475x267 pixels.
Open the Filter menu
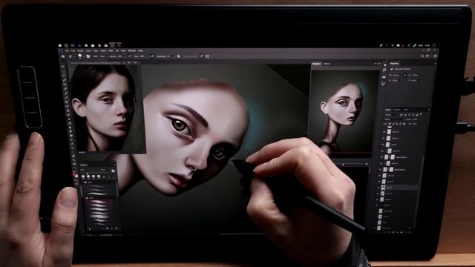111,50
